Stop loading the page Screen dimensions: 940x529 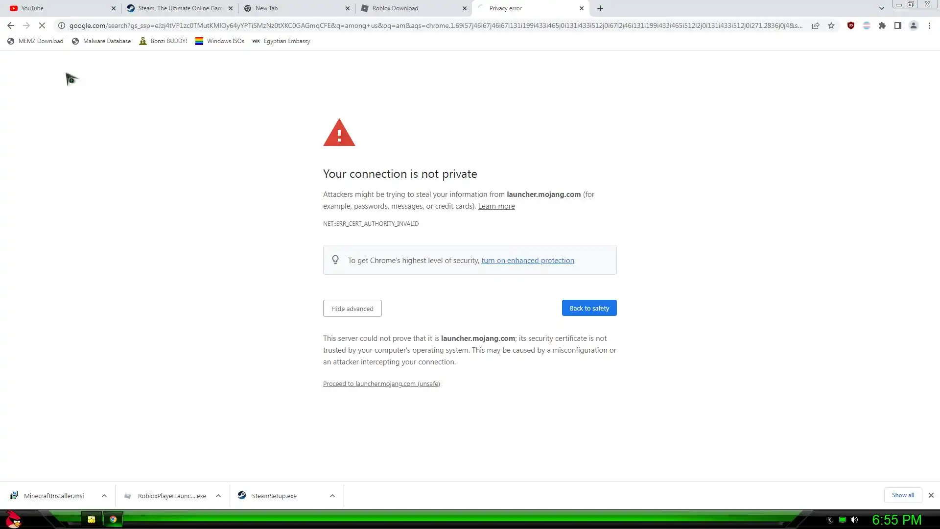42,25
